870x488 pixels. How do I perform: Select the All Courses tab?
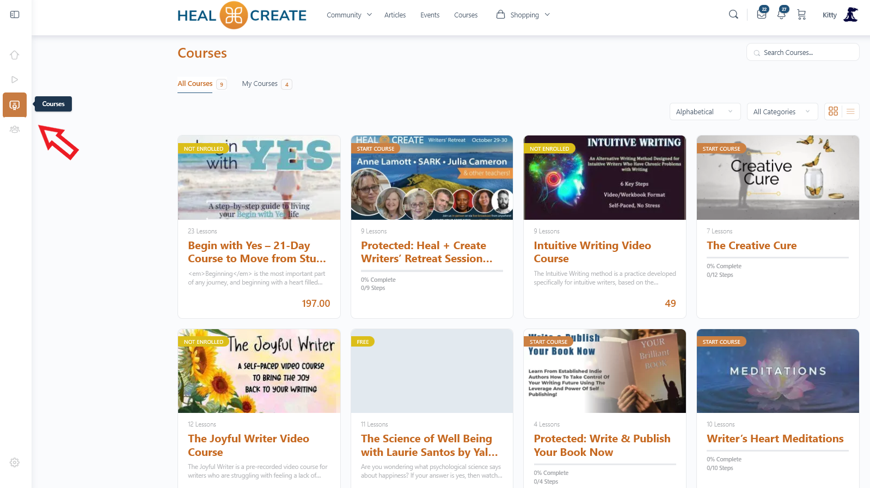tap(195, 84)
